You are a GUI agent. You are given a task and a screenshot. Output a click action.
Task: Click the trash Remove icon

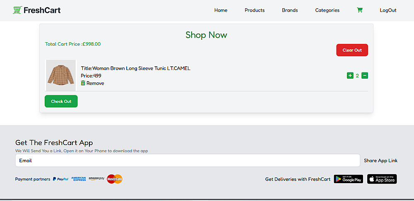tap(83, 83)
